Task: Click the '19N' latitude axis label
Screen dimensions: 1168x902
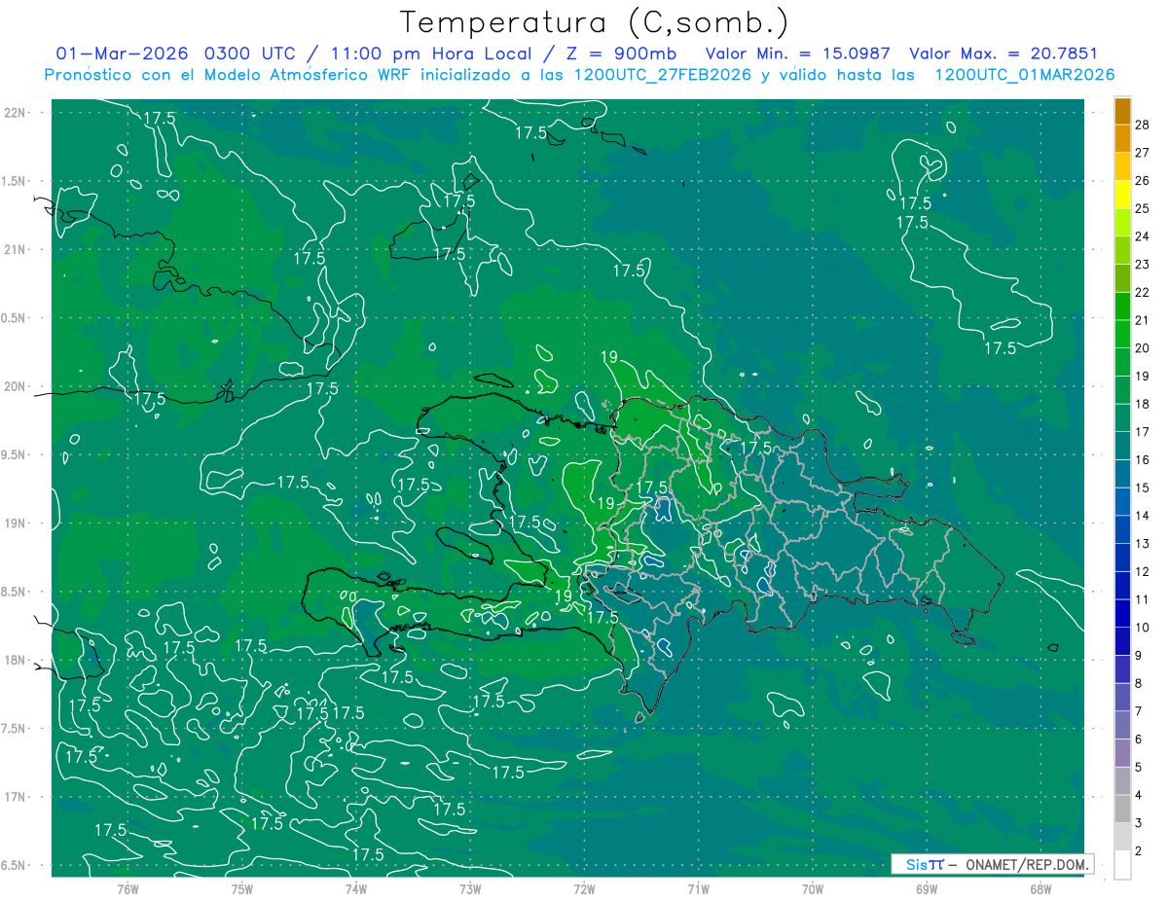Action: [x=16, y=523]
